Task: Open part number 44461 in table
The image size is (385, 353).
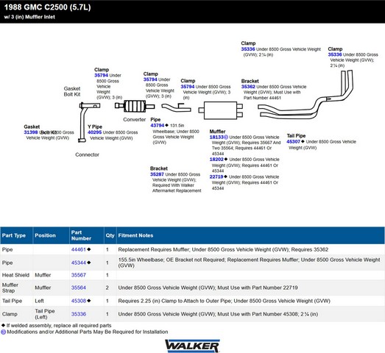Action: [x=78, y=249]
